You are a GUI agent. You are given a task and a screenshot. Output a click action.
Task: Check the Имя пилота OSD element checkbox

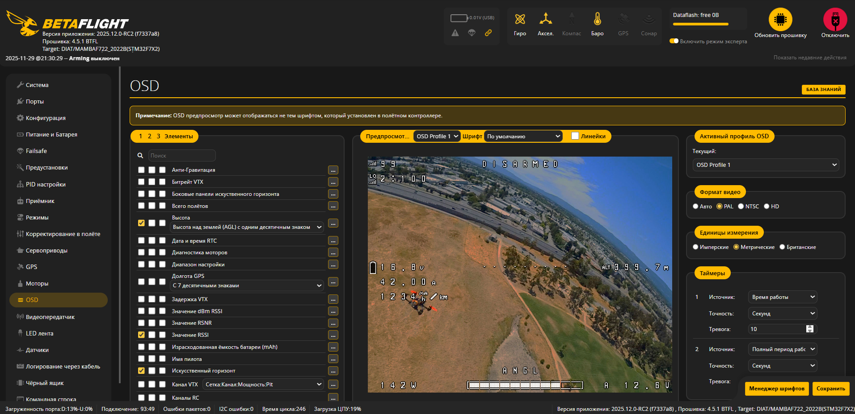coord(141,358)
